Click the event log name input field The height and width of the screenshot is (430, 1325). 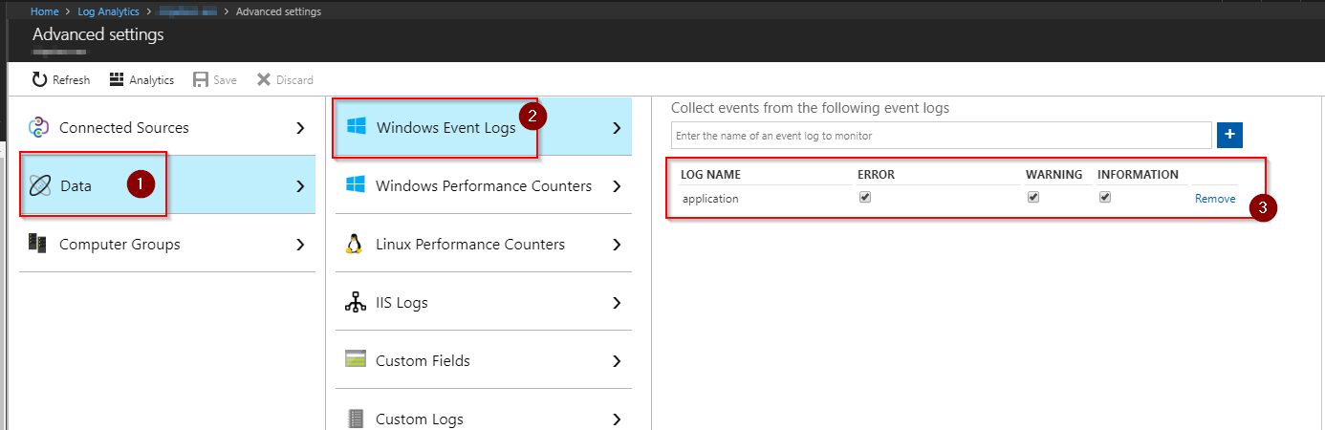point(942,135)
